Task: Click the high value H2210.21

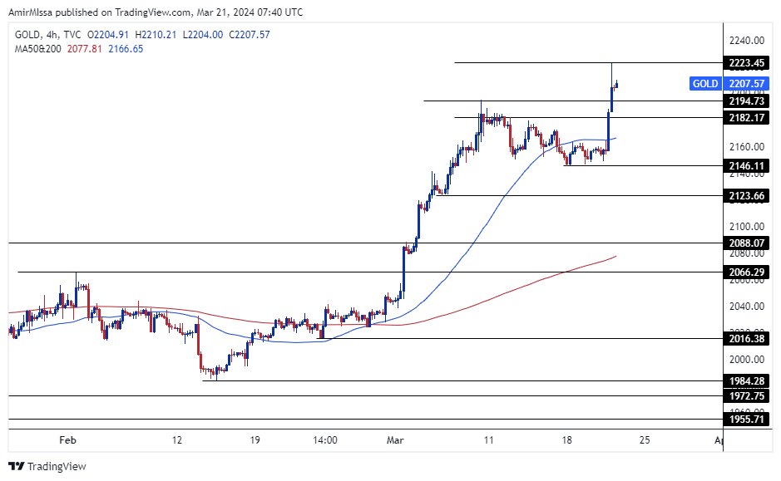Action: pyautogui.click(x=156, y=35)
